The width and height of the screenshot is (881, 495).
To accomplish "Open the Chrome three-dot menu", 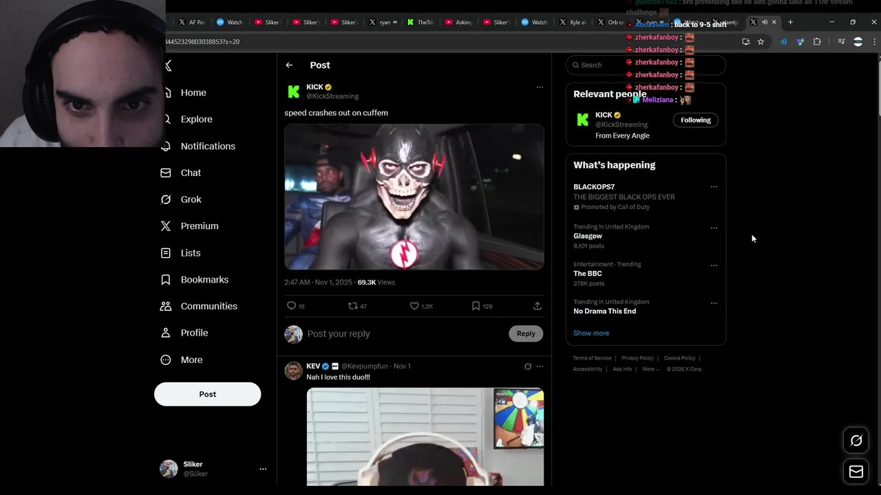I will pos(875,42).
